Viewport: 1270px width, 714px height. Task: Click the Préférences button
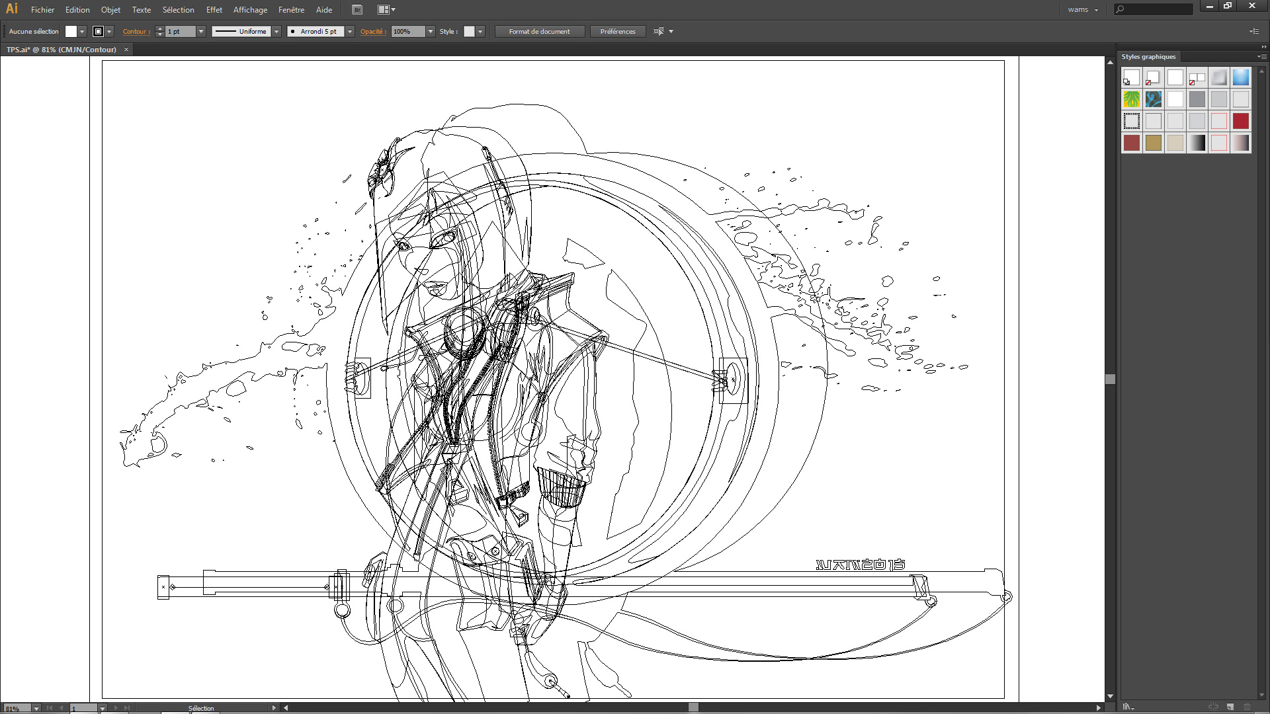pos(617,31)
